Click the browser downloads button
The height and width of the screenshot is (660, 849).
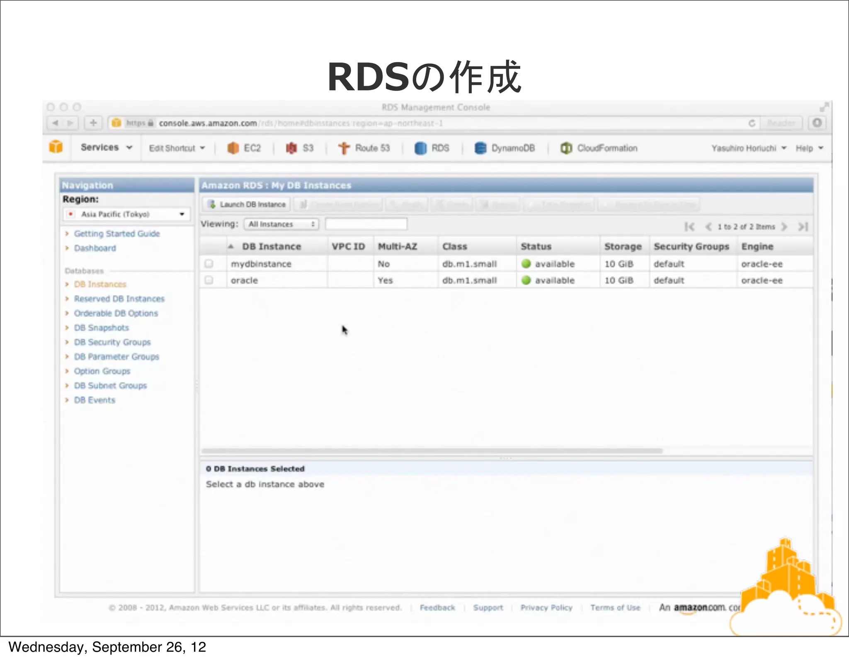[817, 123]
